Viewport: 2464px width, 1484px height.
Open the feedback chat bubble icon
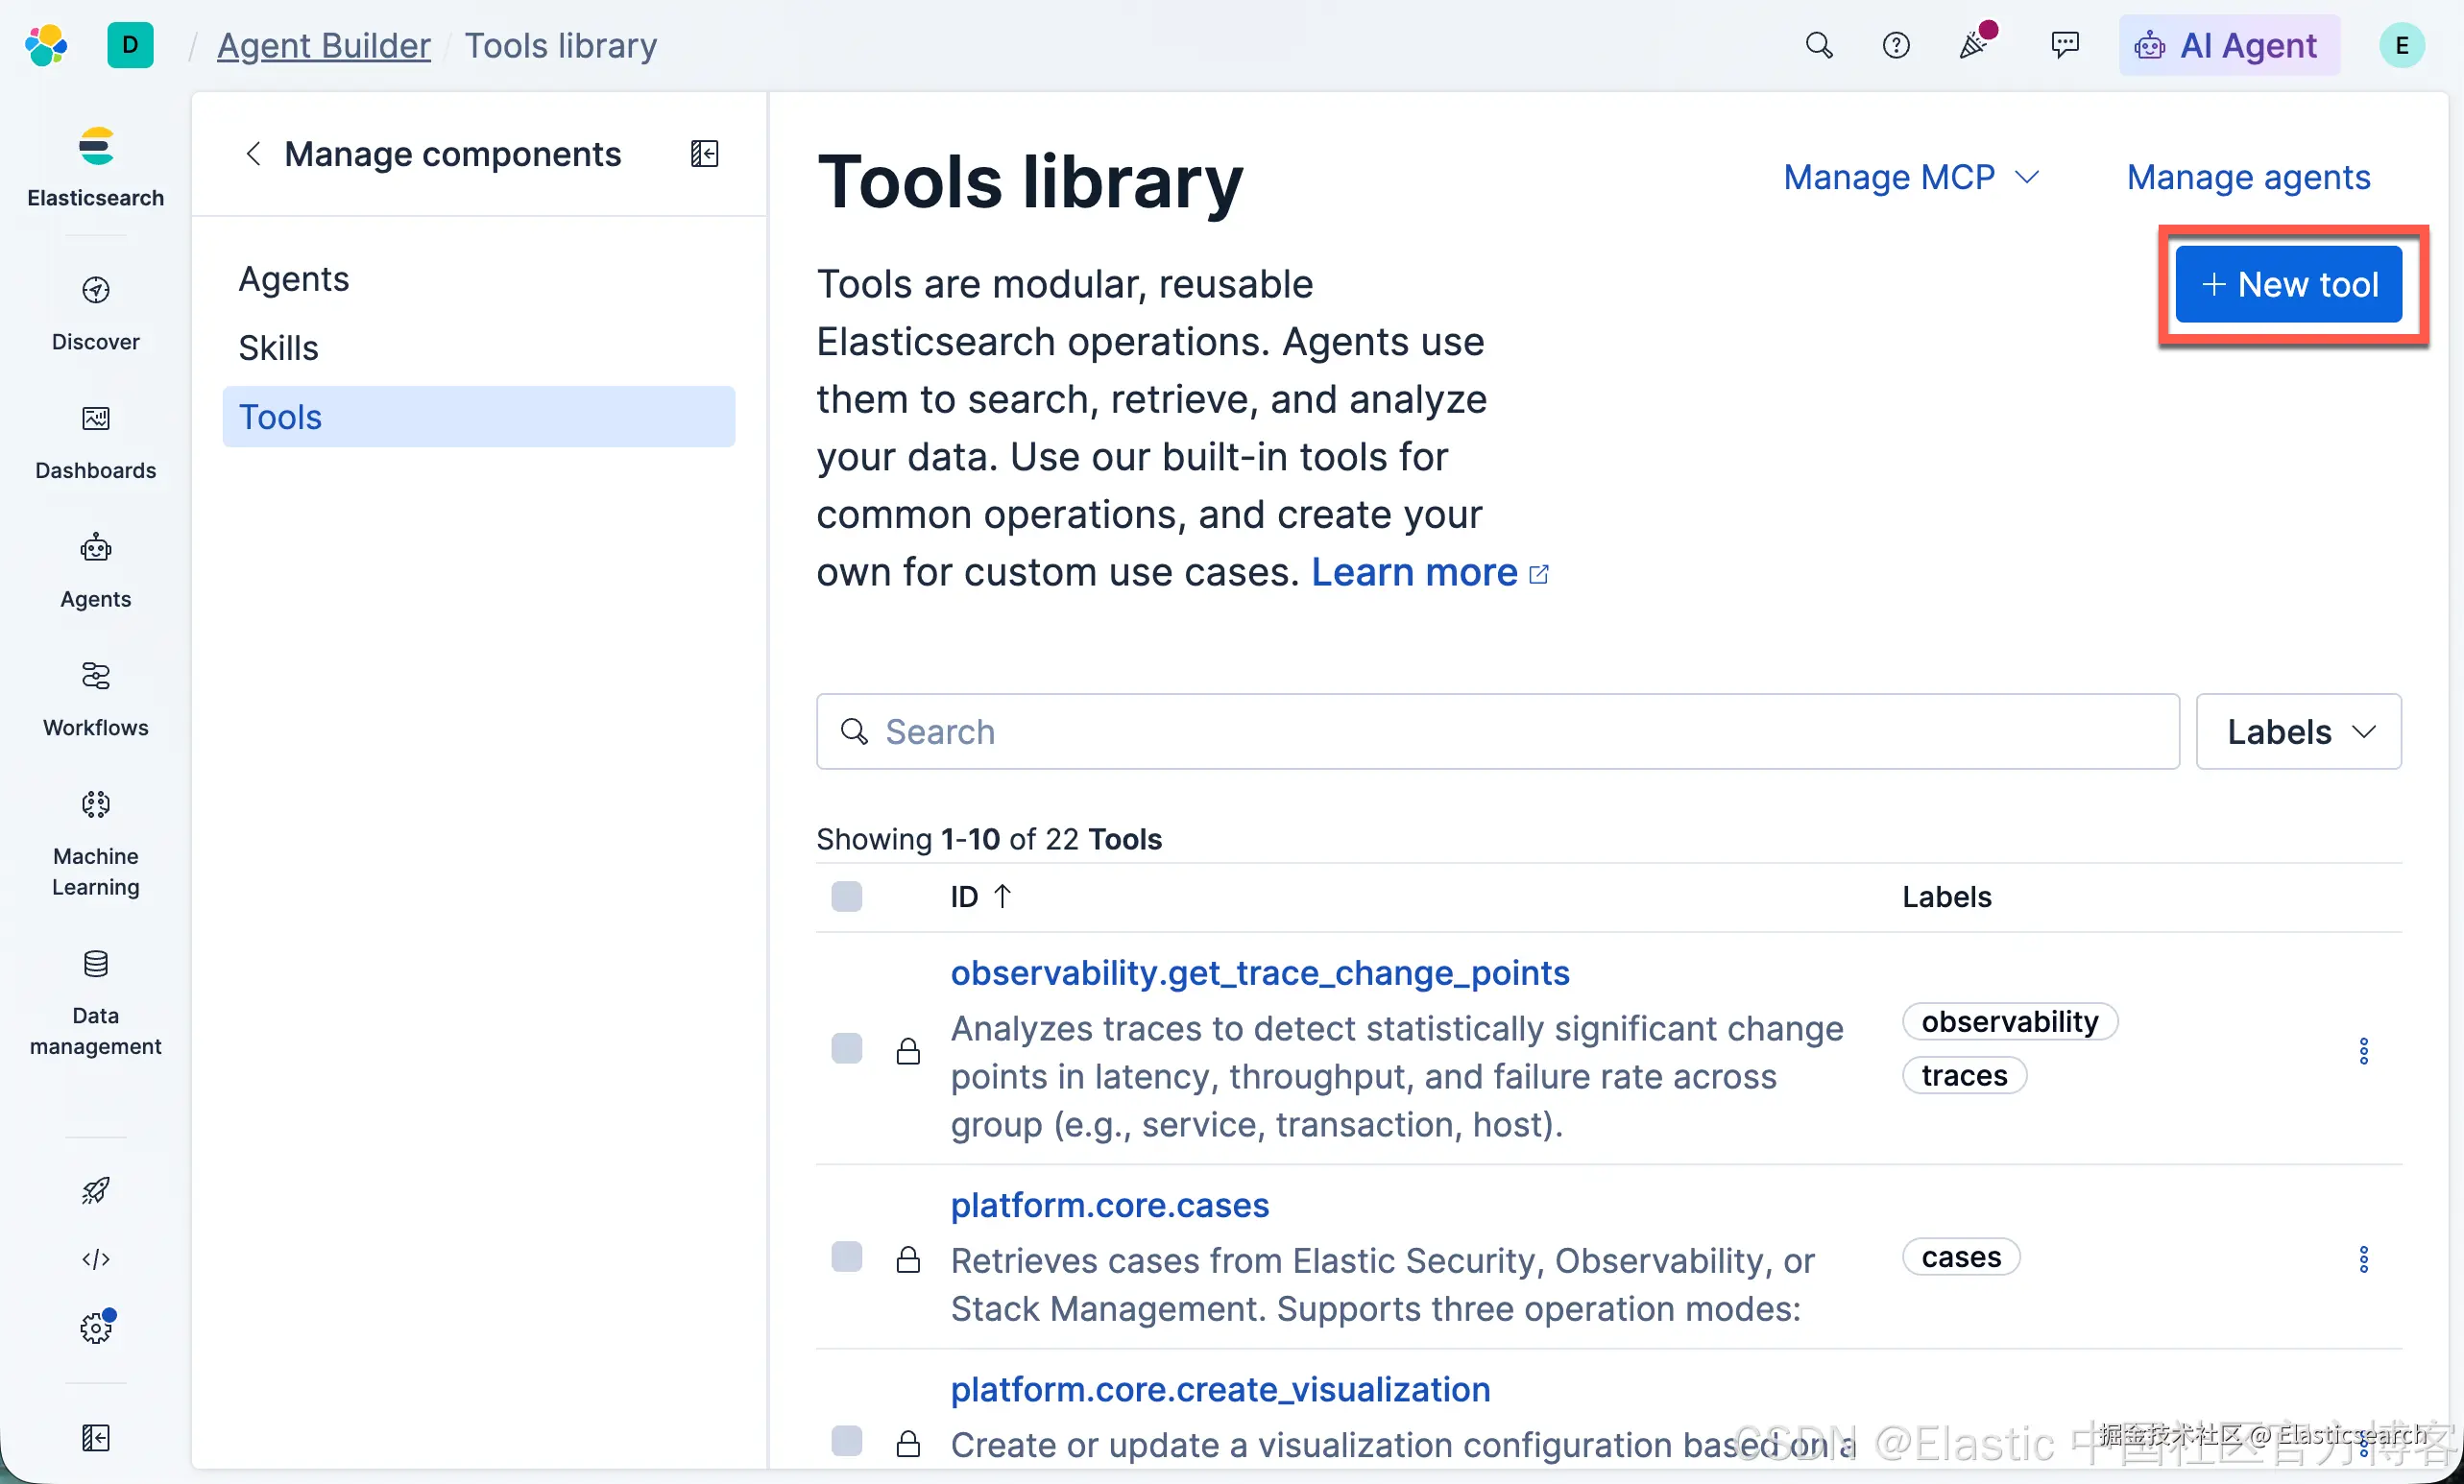click(2065, 45)
